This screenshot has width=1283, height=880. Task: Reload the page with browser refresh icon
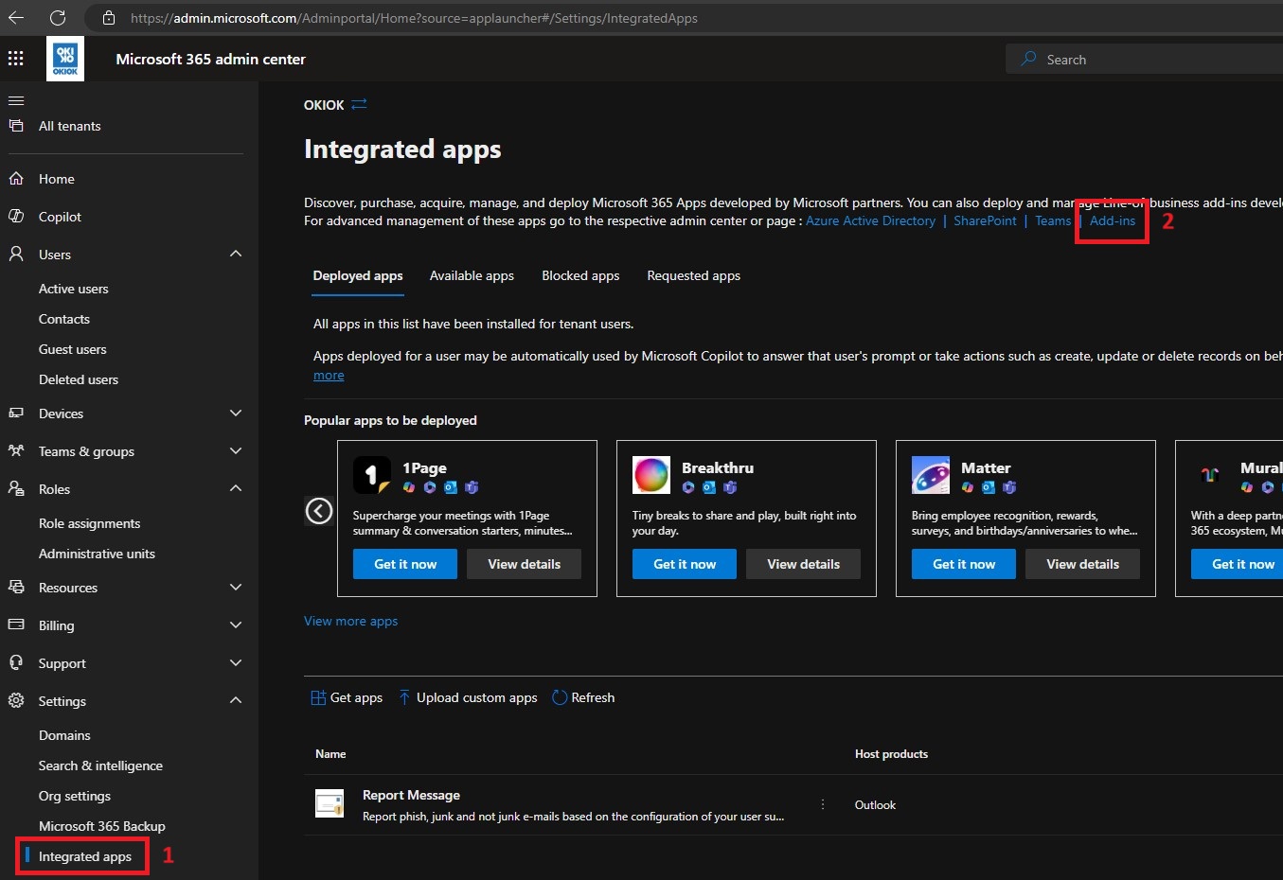pyautogui.click(x=58, y=18)
